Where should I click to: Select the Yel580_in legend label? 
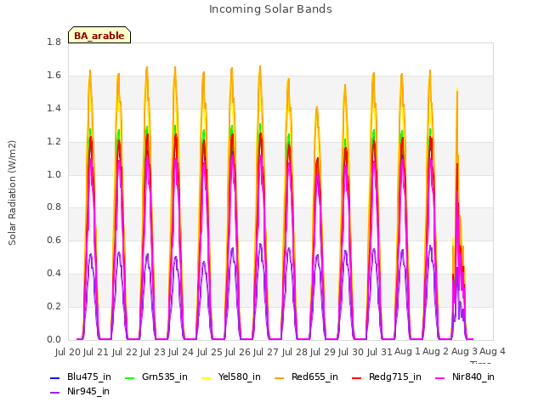click(x=240, y=377)
